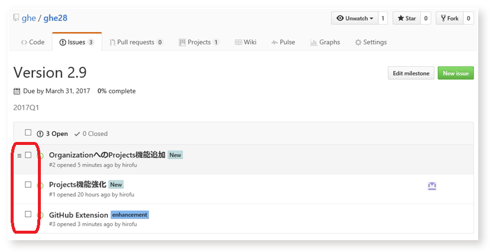The height and width of the screenshot is (252, 490).
Task: Open the Wiki tab
Action: pos(246,42)
